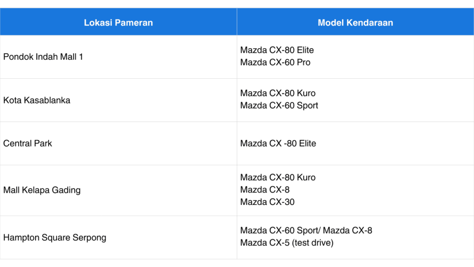Click the Central Park location cell
Viewport: 474px width, 267px height.
(27, 143)
